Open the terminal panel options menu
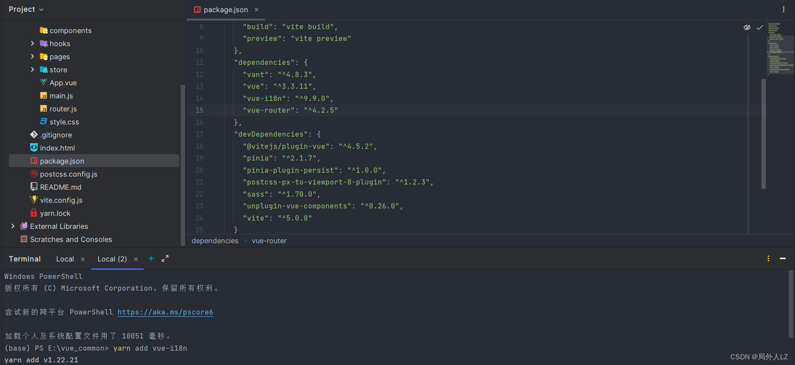795x365 pixels. click(768, 258)
